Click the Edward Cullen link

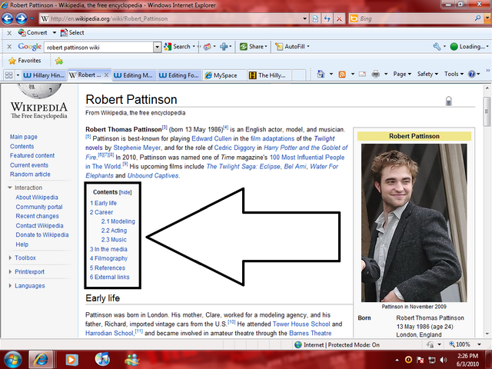211,138
